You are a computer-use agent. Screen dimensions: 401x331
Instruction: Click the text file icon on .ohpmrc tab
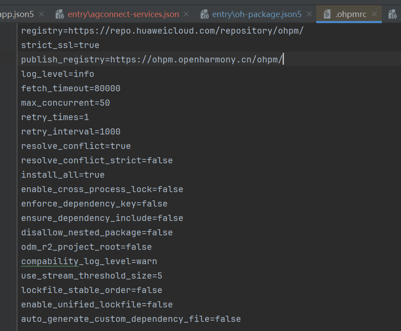pos(327,14)
